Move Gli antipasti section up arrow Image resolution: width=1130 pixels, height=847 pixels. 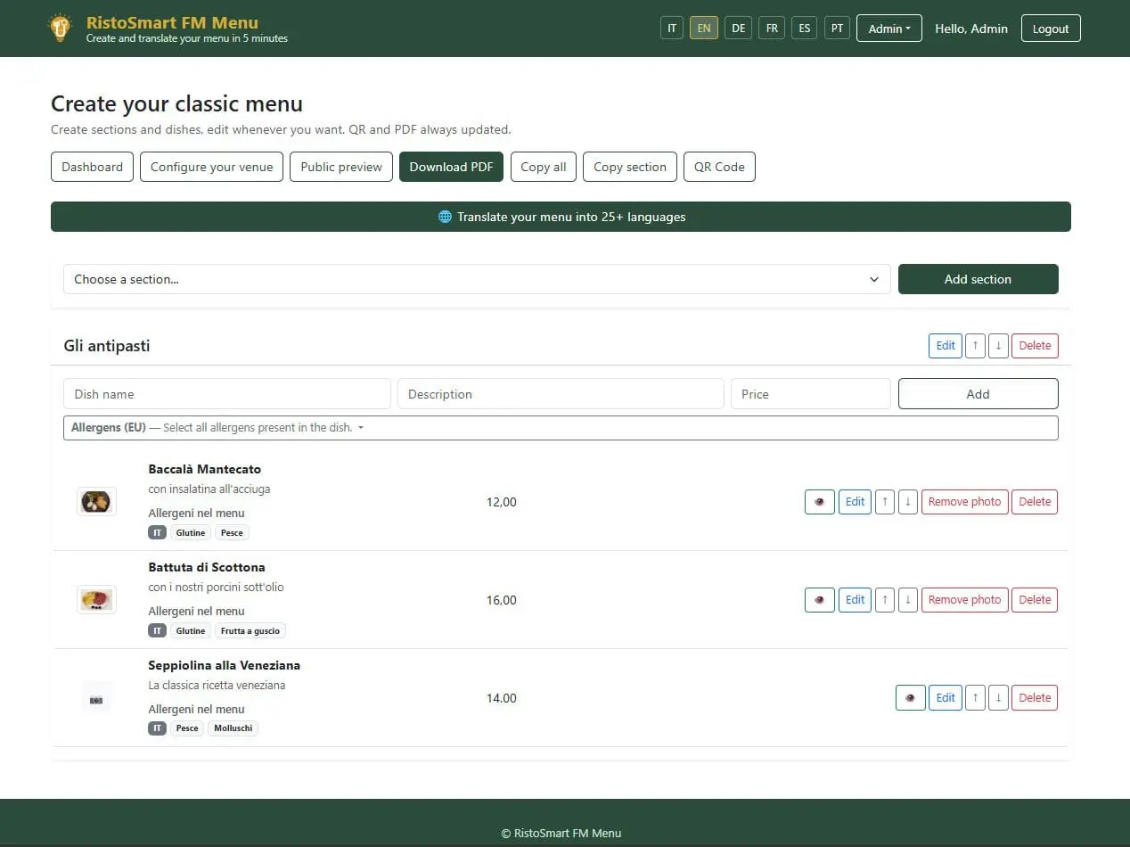click(x=975, y=346)
